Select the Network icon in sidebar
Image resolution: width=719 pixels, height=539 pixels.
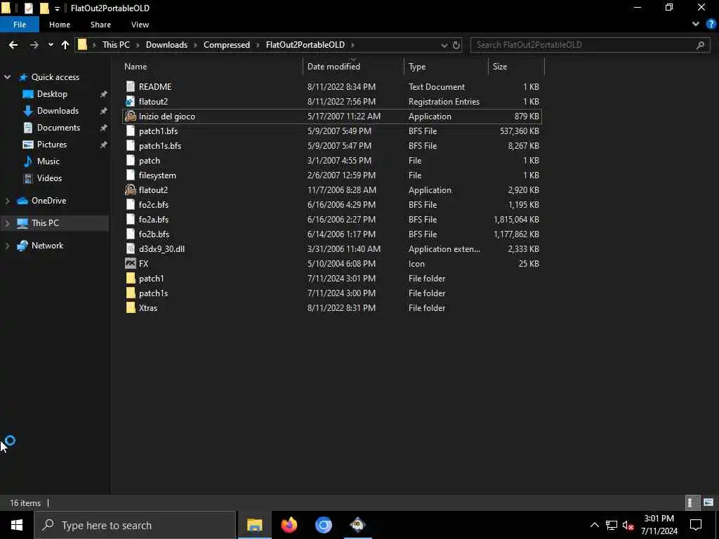click(22, 246)
